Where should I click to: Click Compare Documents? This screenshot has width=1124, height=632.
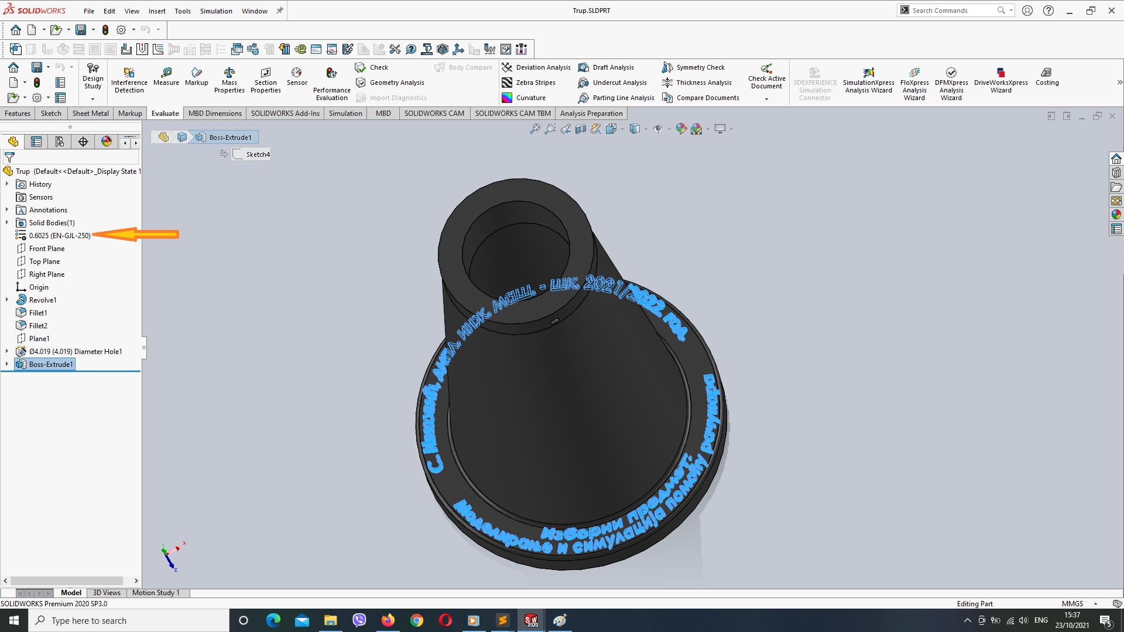click(701, 98)
